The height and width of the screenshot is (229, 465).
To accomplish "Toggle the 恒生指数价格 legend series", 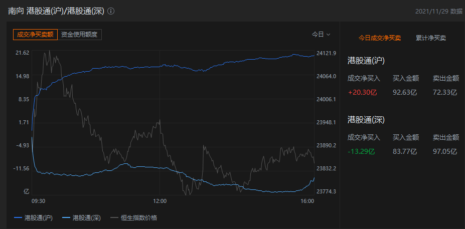I will [134, 218].
